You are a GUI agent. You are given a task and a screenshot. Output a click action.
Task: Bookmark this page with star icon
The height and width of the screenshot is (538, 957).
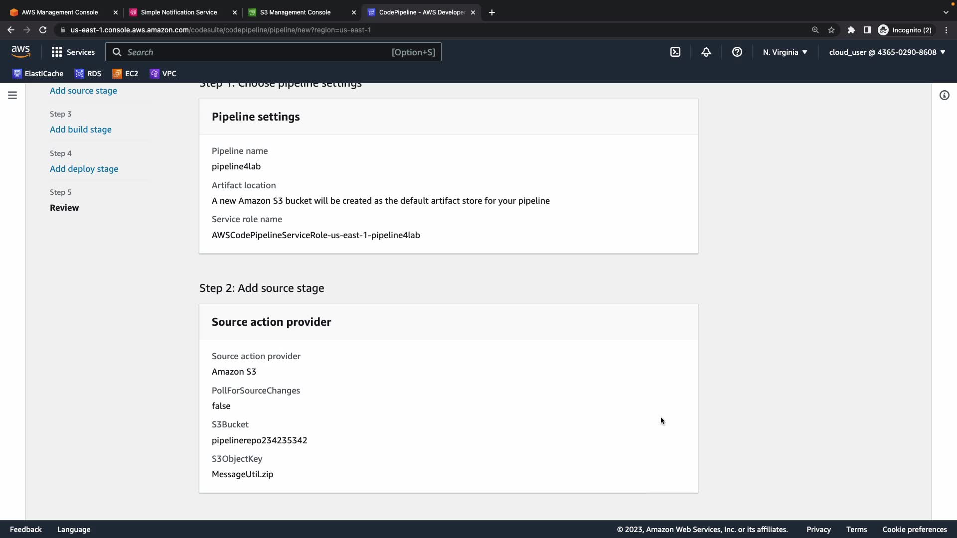click(831, 30)
